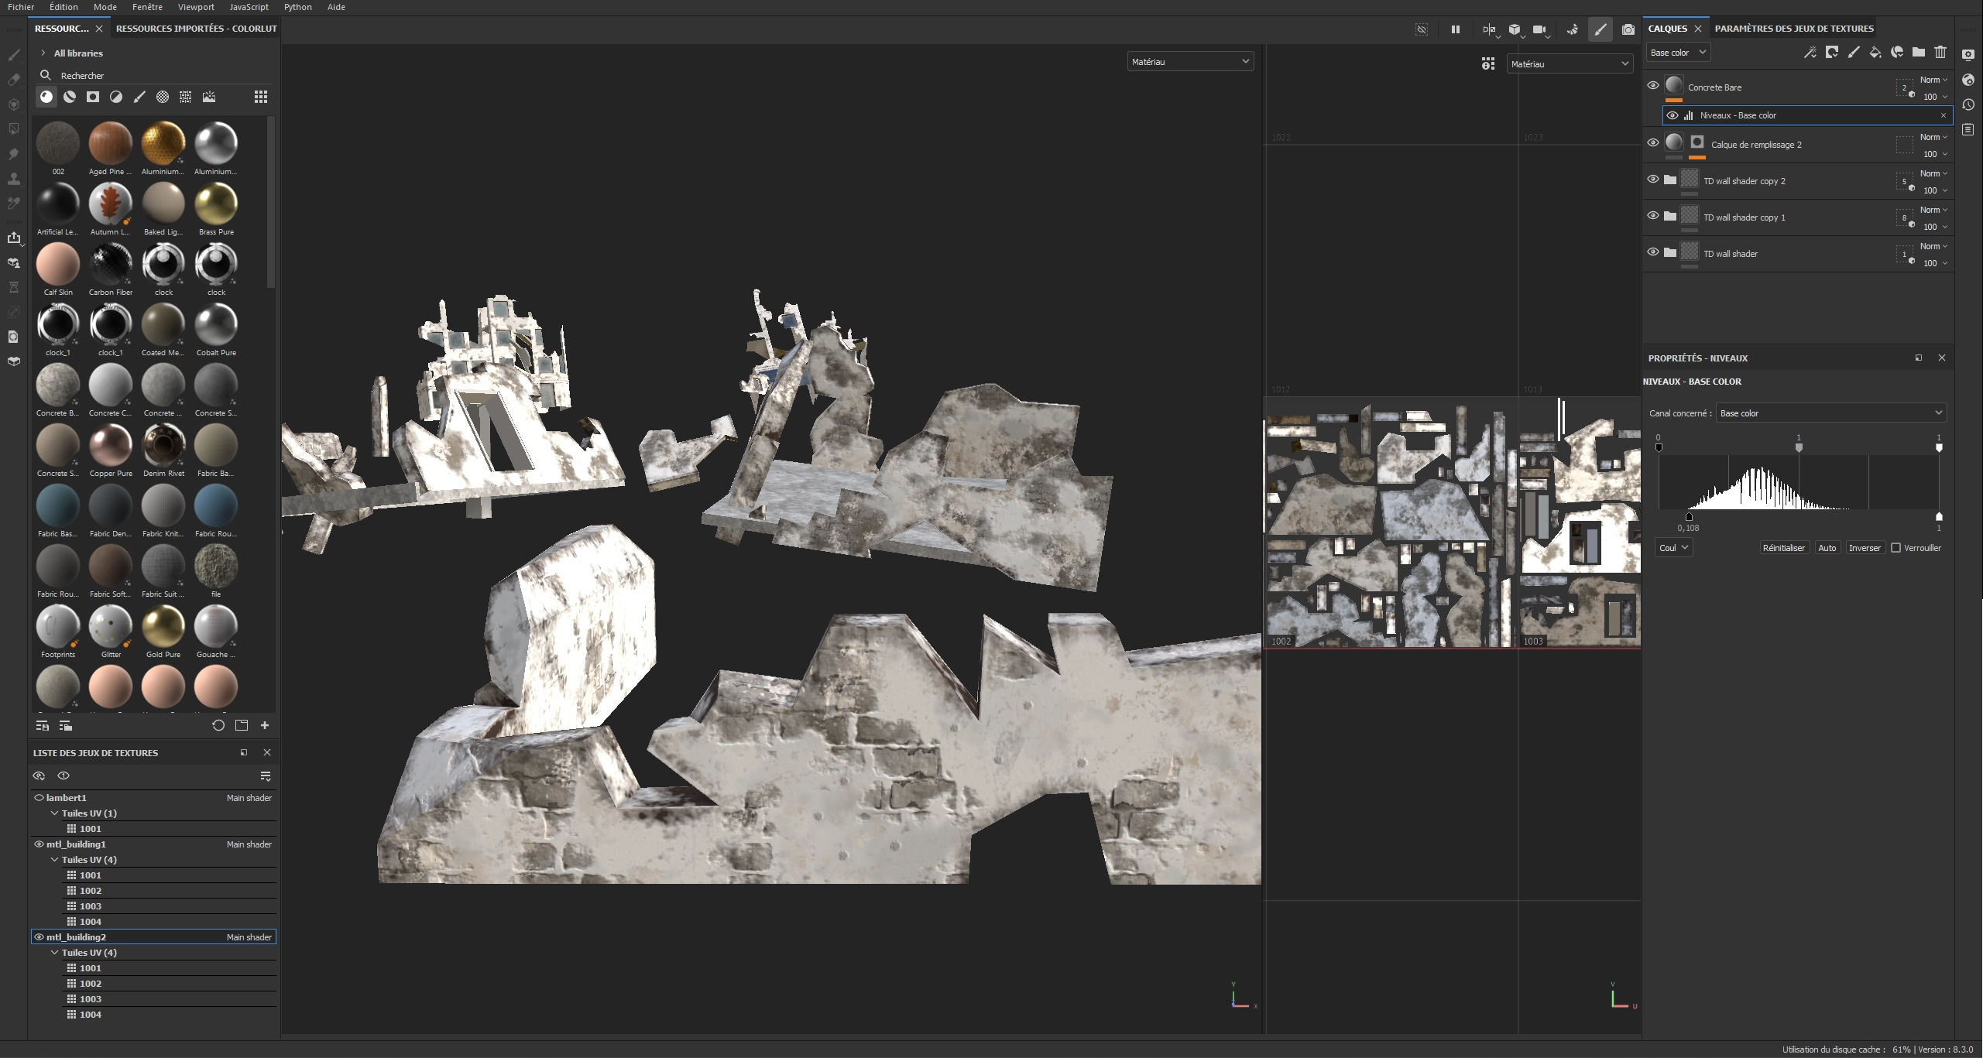The width and height of the screenshot is (1983, 1058).
Task: Select the Eraser tool in left toolbar
Action: point(14,80)
